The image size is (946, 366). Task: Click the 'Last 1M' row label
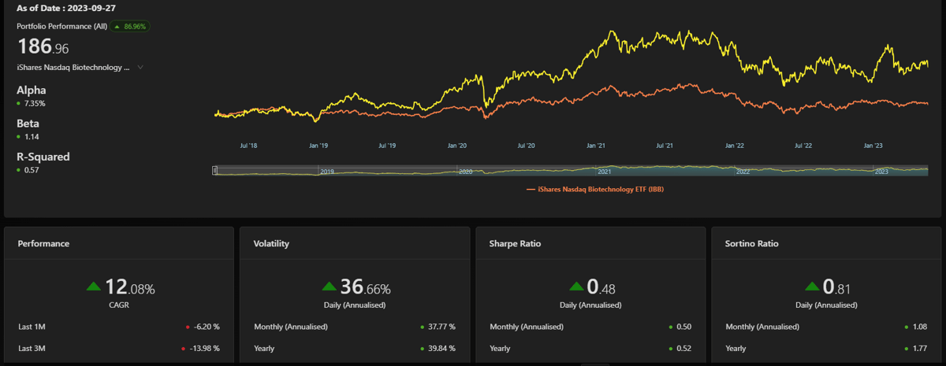(x=30, y=326)
